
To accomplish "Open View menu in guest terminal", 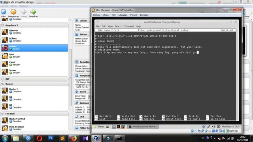I will (110, 26).
